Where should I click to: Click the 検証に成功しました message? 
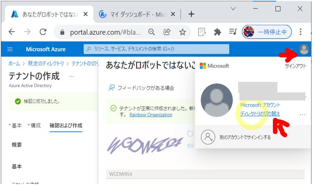(42, 101)
